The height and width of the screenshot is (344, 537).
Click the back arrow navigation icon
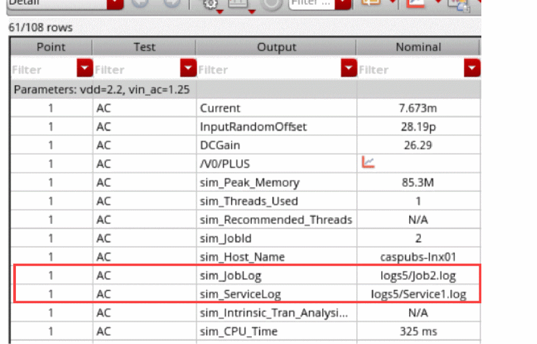click(139, 3)
